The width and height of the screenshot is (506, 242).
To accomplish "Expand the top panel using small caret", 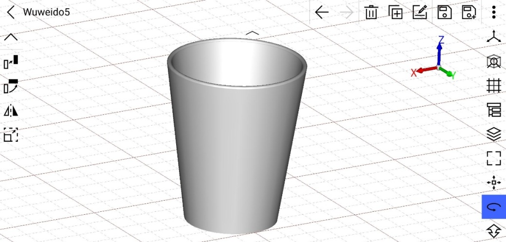I will click(253, 33).
